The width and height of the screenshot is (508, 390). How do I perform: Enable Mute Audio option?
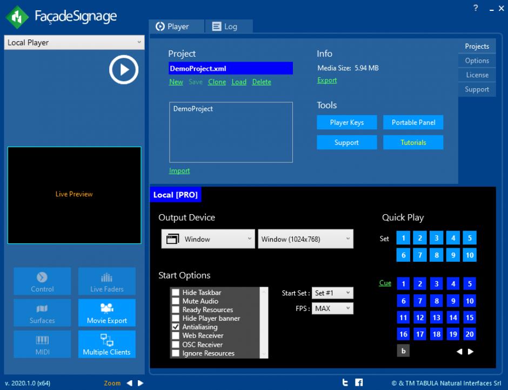[x=176, y=301]
